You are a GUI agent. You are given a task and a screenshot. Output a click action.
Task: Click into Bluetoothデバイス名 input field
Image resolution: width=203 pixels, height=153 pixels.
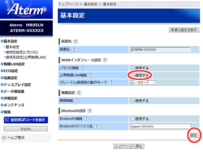click(x=161, y=127)
